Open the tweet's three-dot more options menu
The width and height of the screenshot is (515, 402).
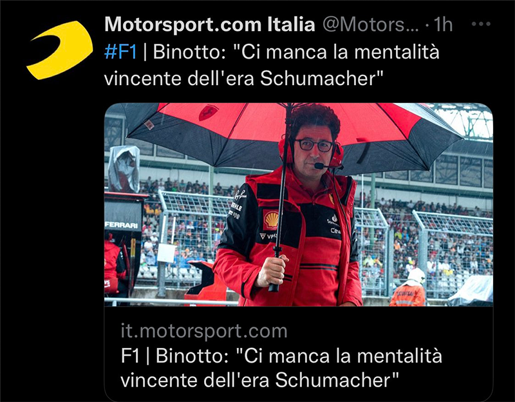tap(481, 24)
